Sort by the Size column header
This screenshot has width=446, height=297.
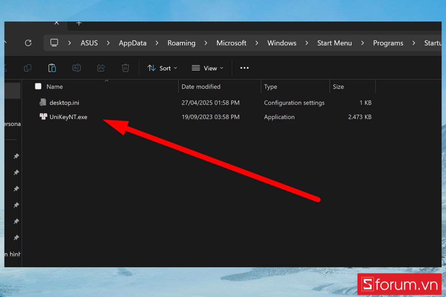pos(338,87)
